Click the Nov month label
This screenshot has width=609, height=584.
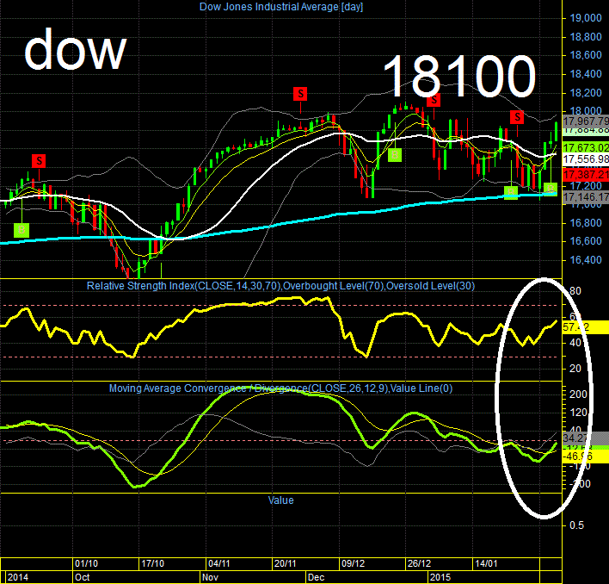(210, 577)
